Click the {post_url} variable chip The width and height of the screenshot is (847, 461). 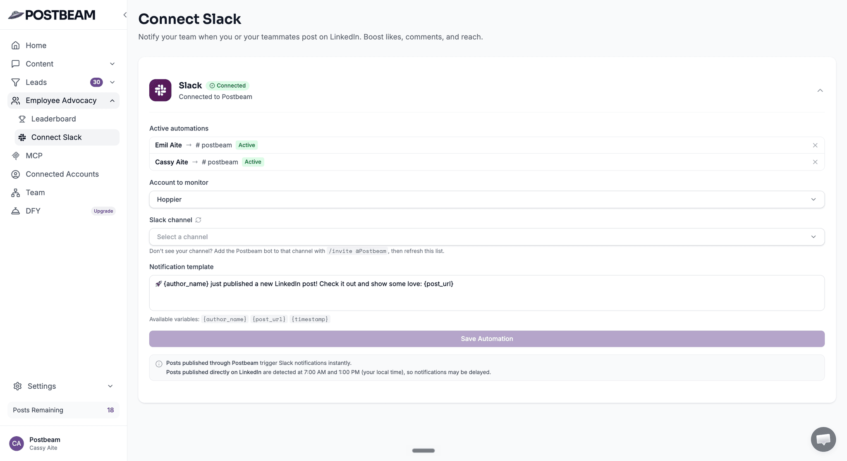pos(269,319)
